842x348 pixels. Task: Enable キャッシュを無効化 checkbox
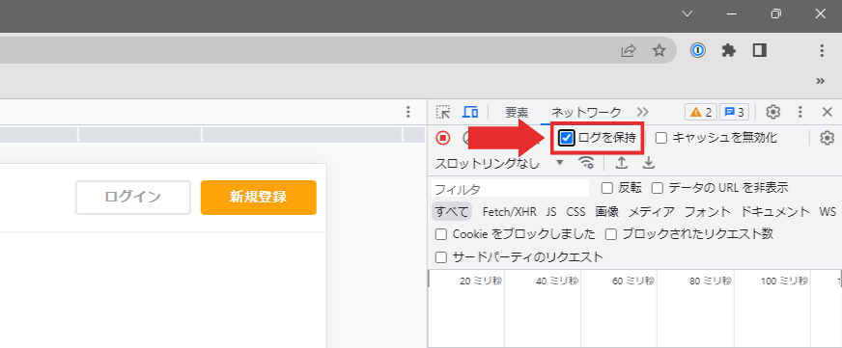661,139
